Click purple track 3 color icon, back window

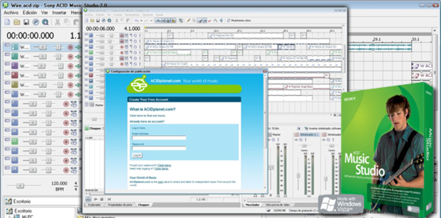coord(15,66)
